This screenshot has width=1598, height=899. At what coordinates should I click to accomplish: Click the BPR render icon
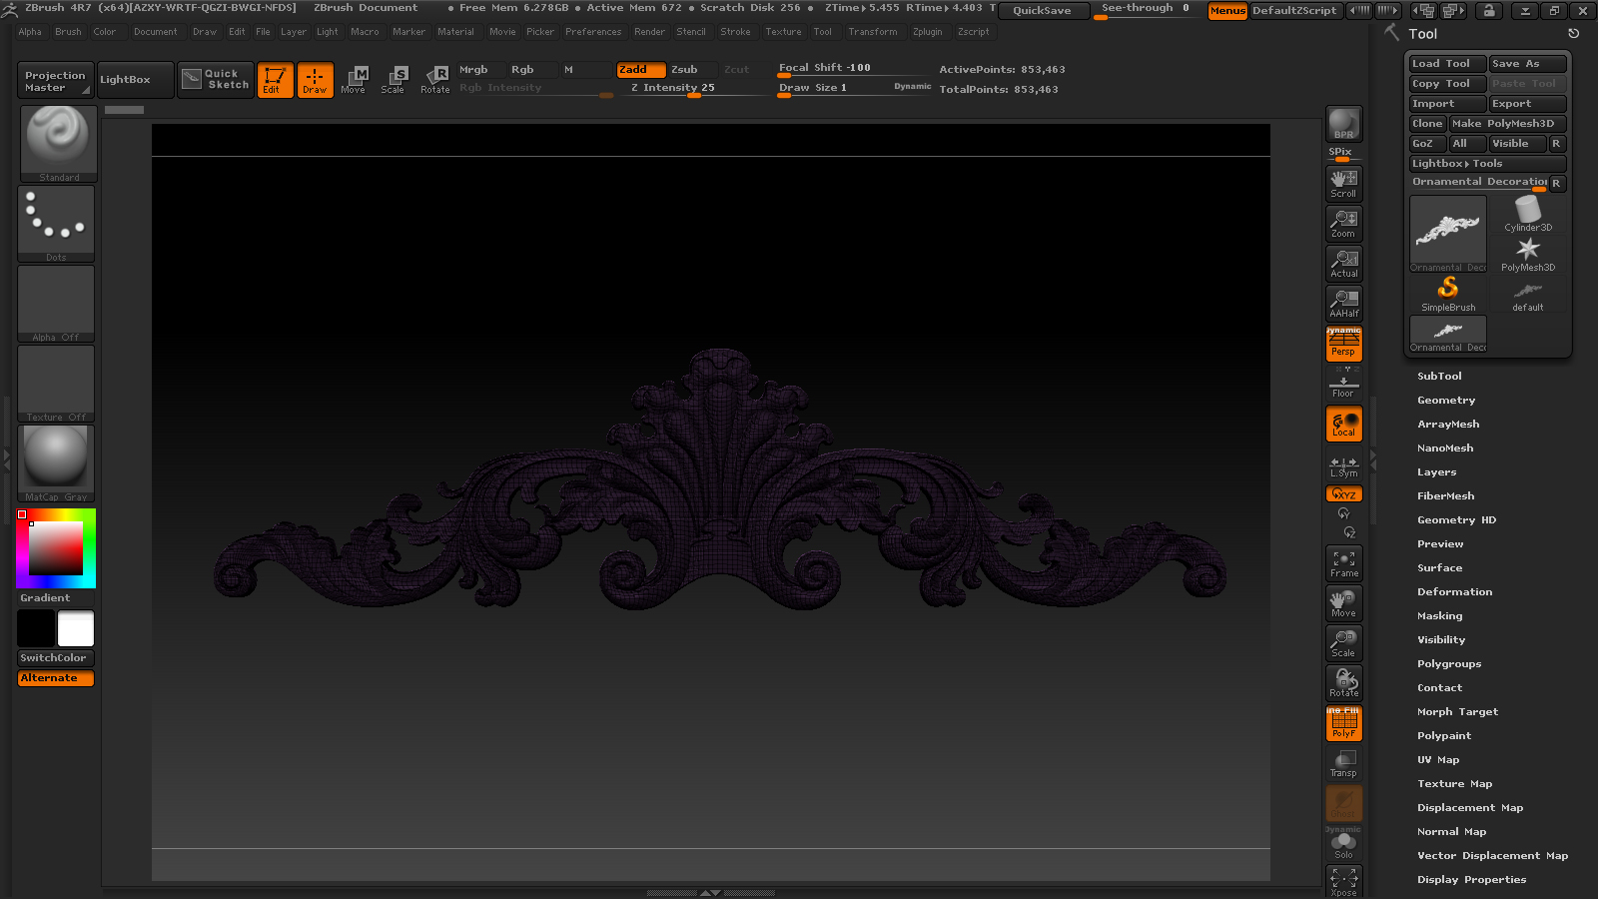(1343, 123)
